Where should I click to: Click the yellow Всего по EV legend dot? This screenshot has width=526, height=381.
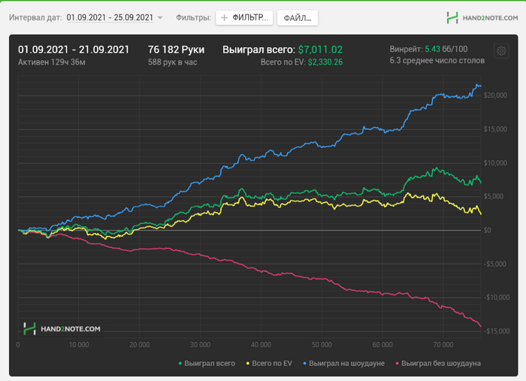point(248,363)
